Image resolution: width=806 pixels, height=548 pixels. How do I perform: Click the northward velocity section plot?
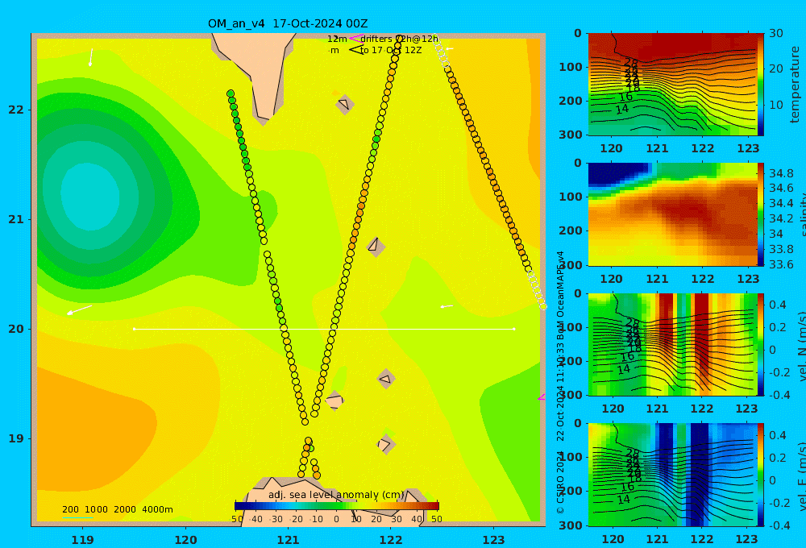point(673,344)
